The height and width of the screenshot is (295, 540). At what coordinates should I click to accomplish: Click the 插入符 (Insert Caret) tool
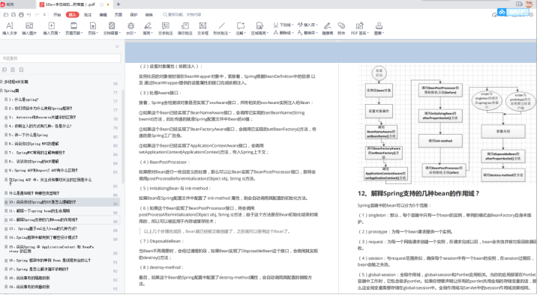coord(307,25)
